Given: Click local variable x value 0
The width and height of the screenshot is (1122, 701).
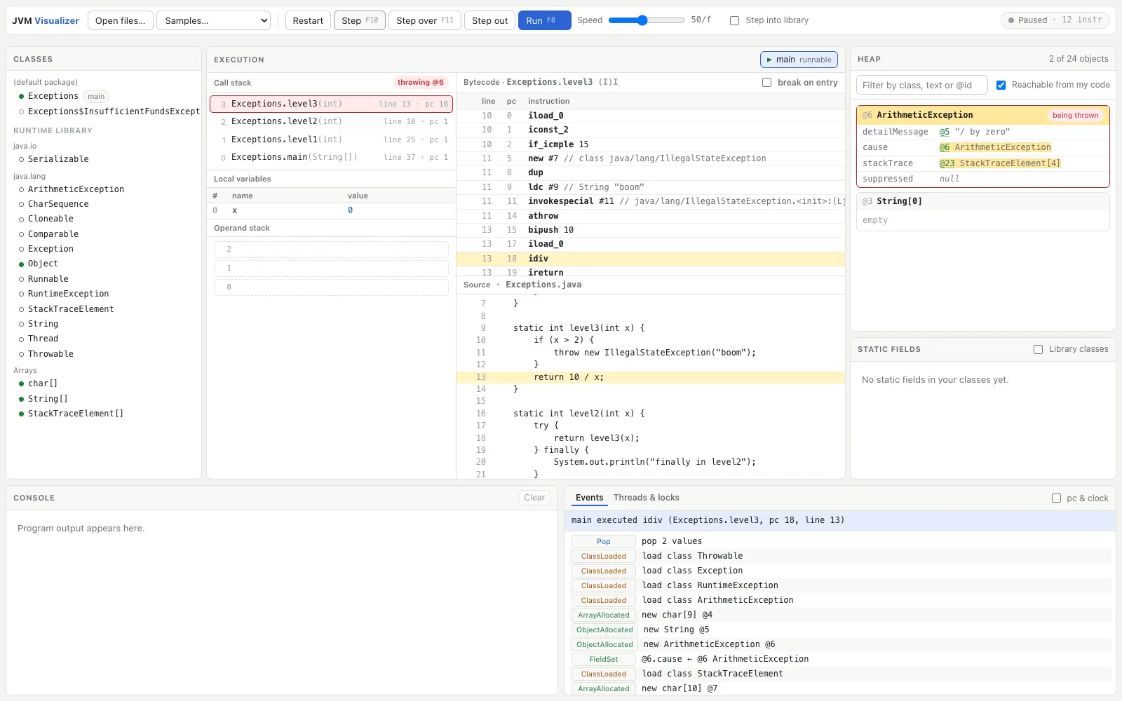Looking at the screenshot, I should point(350,210).
